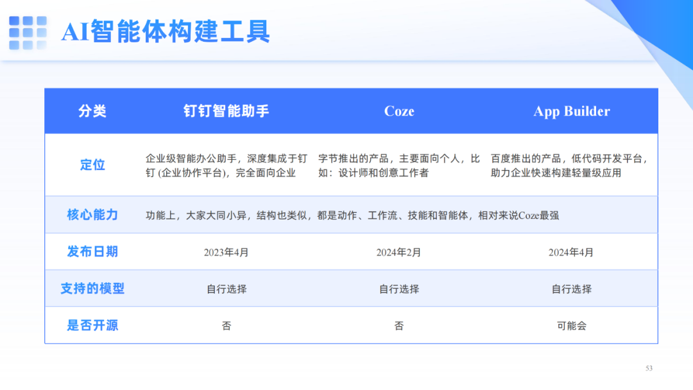Select the date cell 2024年2月
This screenshot has height=390, width=693.
[398, 252]
